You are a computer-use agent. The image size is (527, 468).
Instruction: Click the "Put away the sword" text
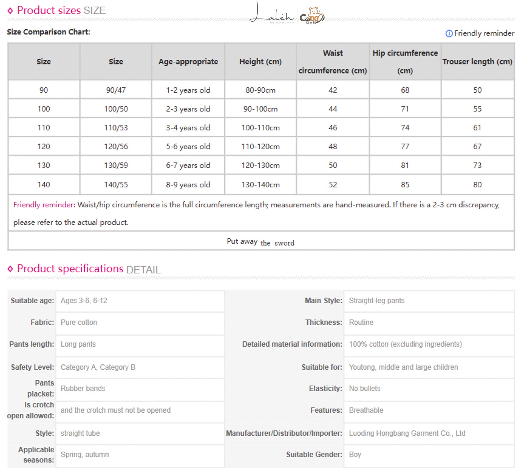(260, 242)
